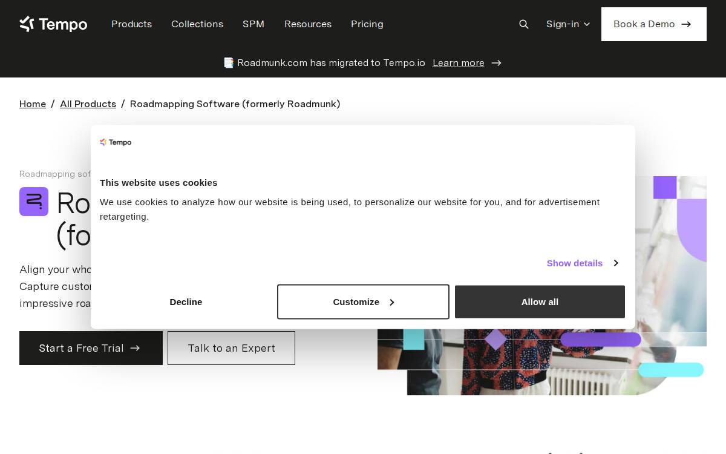Viewport: 726px width, 454px height.
Task: Open the search magnifier icon
Action: tap(524, 24)
